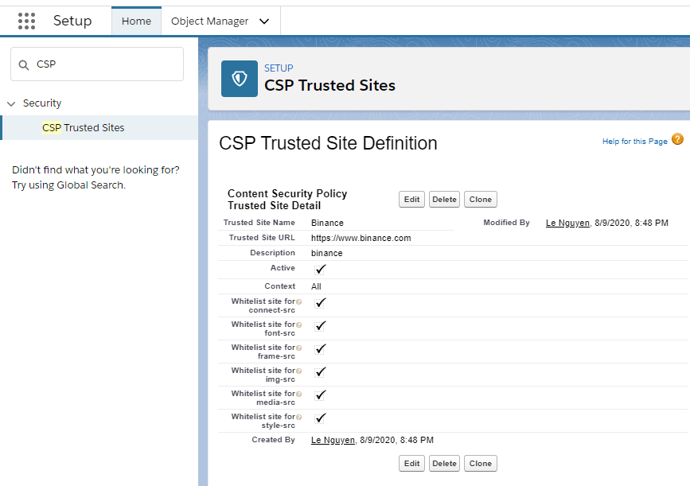Click the Quick Find search field
Image resolution: width=690 pixels, height=486 pixels.
[x=105, y=64]
